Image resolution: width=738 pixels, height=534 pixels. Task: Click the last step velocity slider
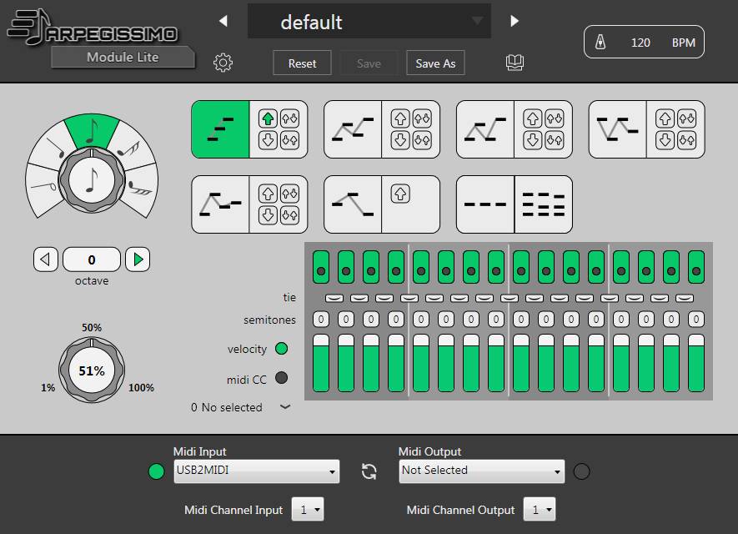(x=696, y=364)
